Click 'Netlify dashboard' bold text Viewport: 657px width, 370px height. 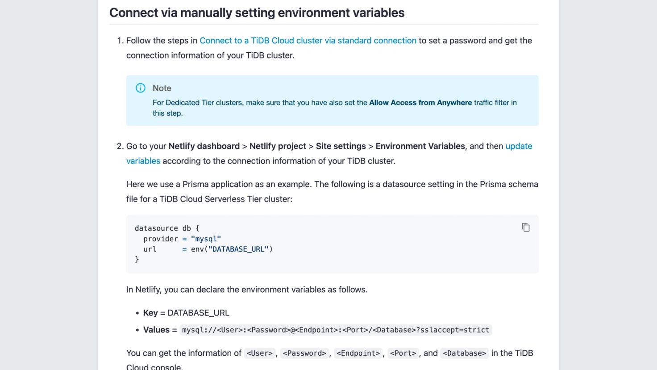point(204,146)
